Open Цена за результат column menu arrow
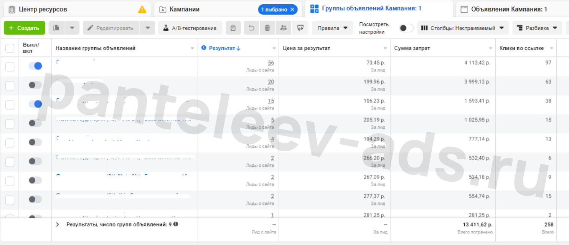Screen dimensions: 569x245 [x=385, y=48]
